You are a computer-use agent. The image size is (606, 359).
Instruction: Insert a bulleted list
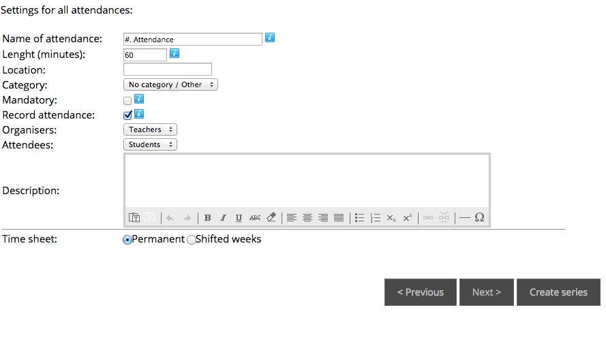click(359, 218)
